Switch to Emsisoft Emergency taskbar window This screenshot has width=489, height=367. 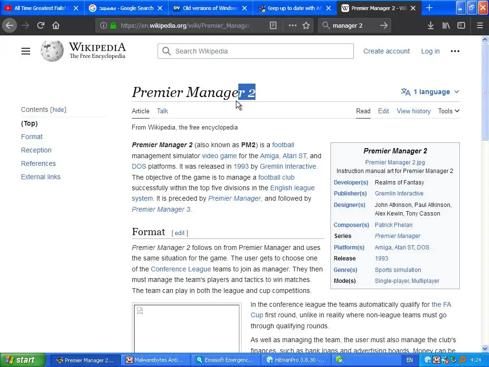point(225,360)
